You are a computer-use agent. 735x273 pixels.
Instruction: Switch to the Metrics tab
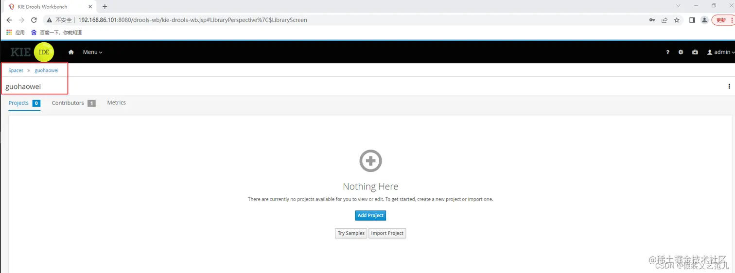(117, 102)
